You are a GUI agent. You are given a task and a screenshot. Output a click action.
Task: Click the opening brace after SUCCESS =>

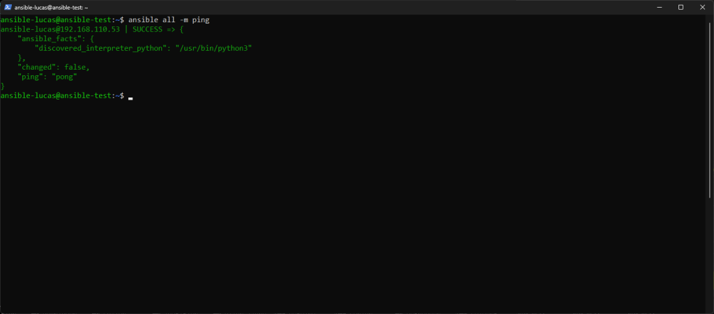click(181, 29)
